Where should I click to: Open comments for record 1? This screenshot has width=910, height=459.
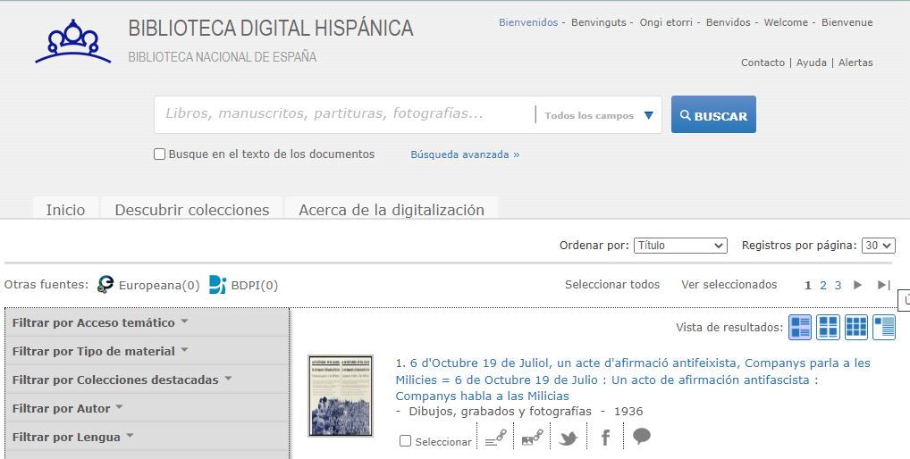click(641, 437)
